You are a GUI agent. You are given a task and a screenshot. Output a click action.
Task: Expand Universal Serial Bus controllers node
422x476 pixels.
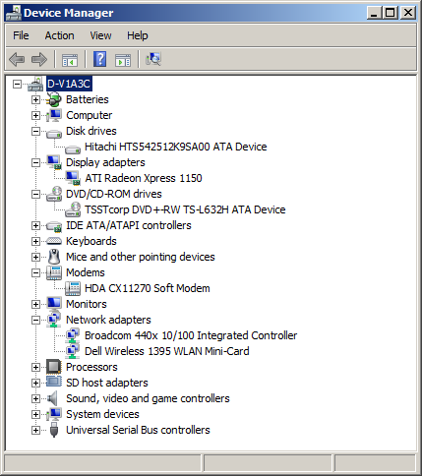click(35, 430)
